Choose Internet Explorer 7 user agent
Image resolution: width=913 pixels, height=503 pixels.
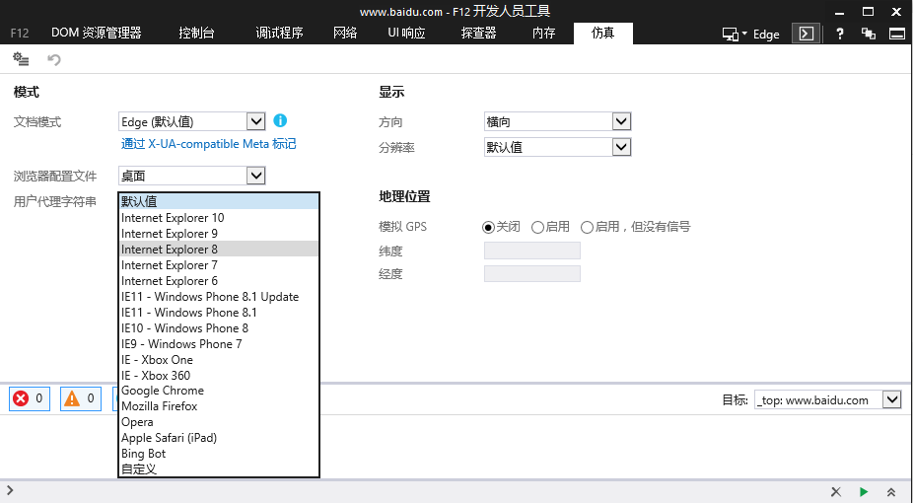(x=219, y=265)
